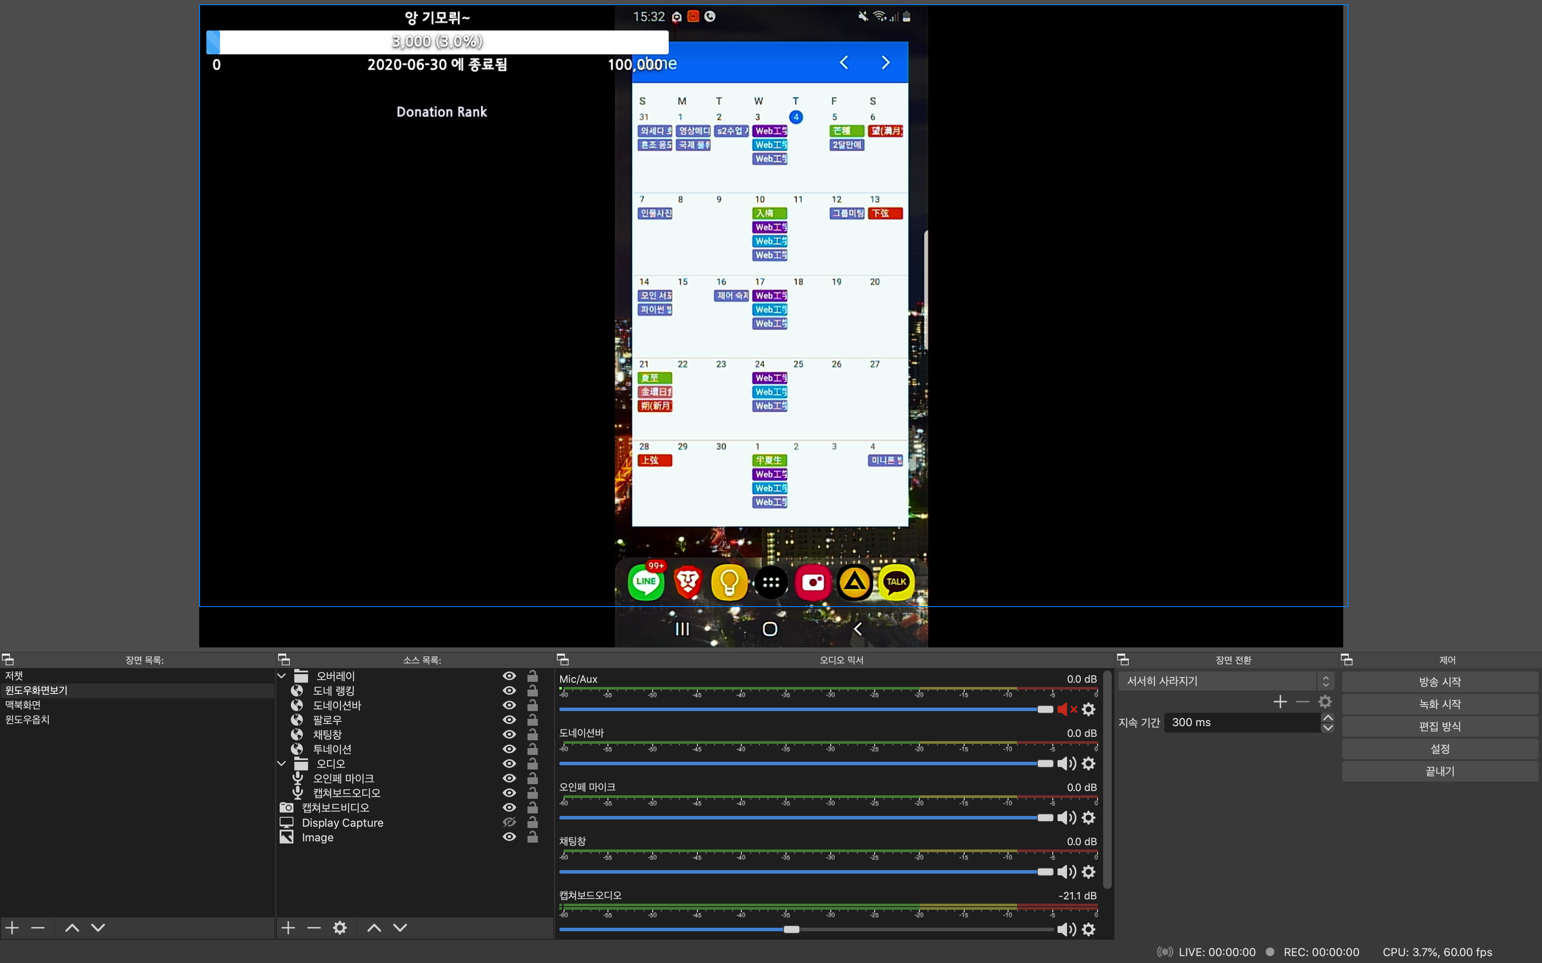Move selected source down with arrow
Image resolution: width=1542 pixels, height=963 pixels.
coord(400,928)
